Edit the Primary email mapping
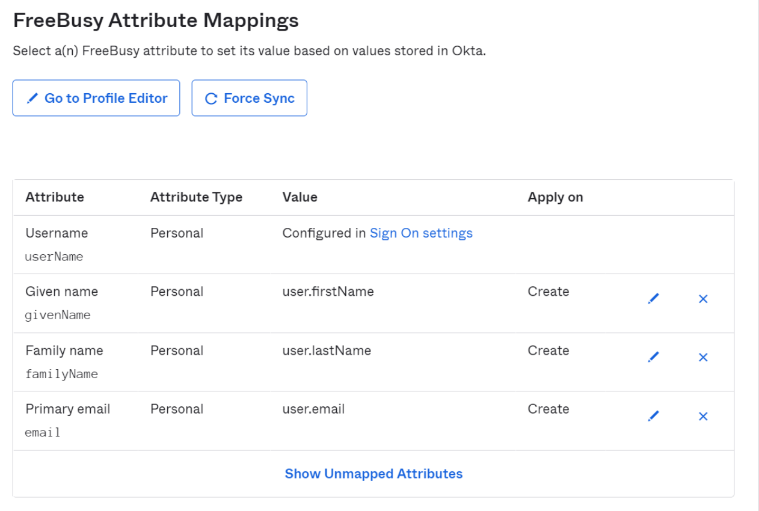Image resolution: width=759 pixels, height=511 pixels. 654,416
